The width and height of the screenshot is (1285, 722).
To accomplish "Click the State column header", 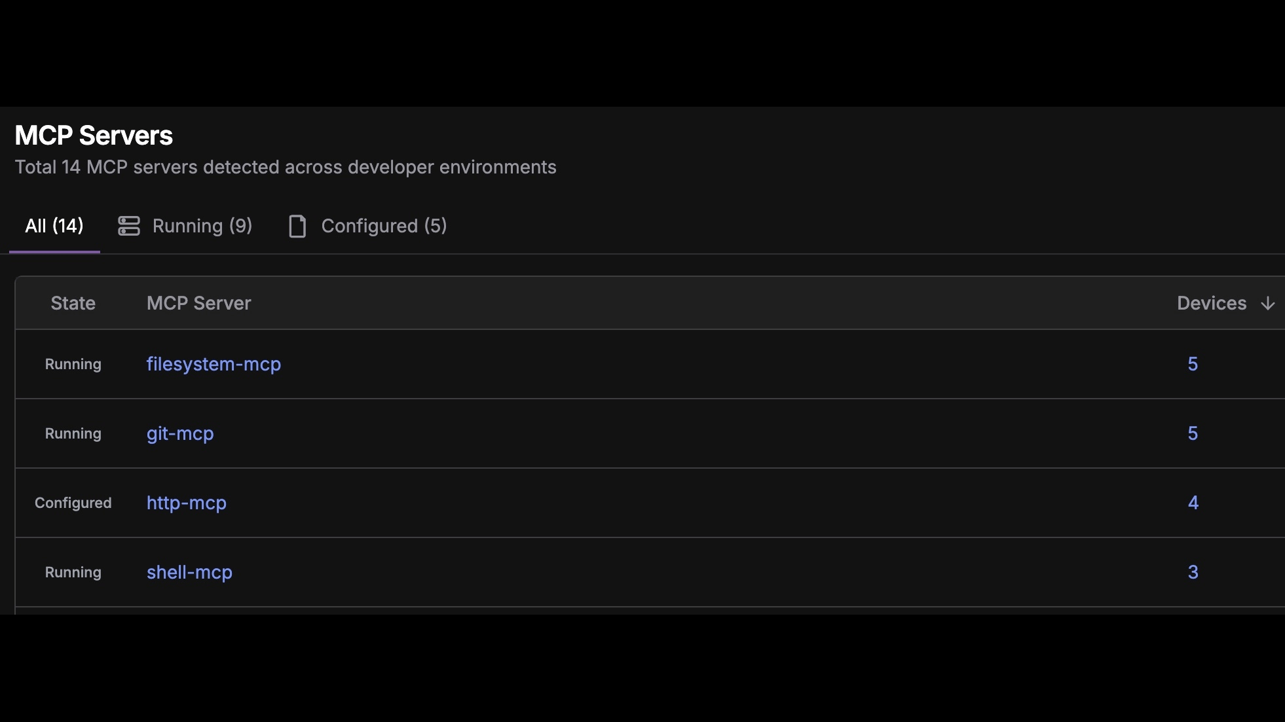I will 73,303.
